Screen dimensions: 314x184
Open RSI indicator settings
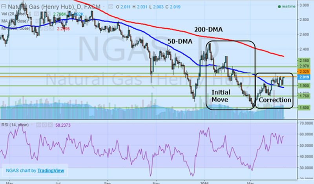pos(44,125)
